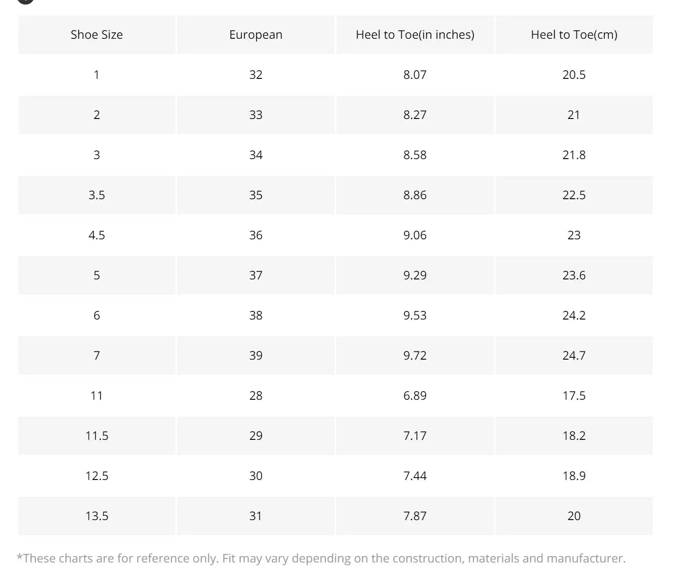
Task: Click the 8.07 inches cell
Action: point(415,75)
